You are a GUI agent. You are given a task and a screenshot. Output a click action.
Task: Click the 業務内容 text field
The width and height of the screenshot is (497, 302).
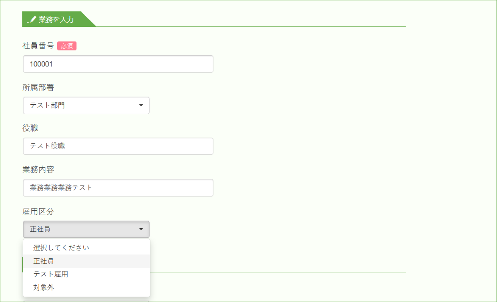click(x=118, y=188)
